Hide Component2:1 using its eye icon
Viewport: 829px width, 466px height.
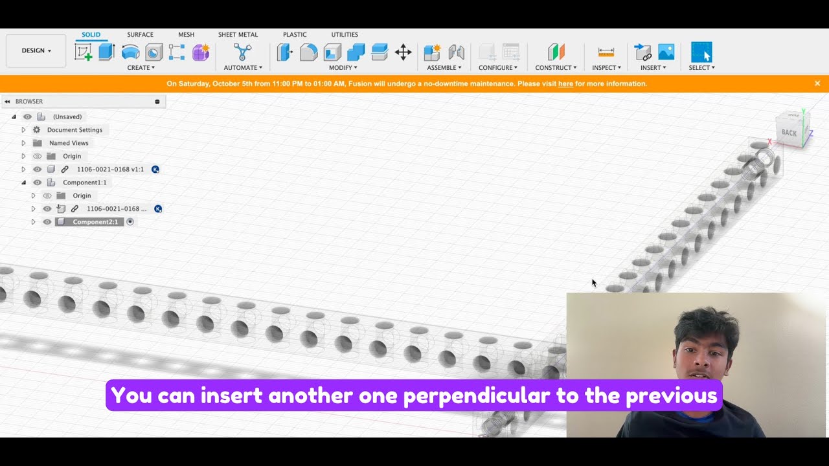pos(47,222)
